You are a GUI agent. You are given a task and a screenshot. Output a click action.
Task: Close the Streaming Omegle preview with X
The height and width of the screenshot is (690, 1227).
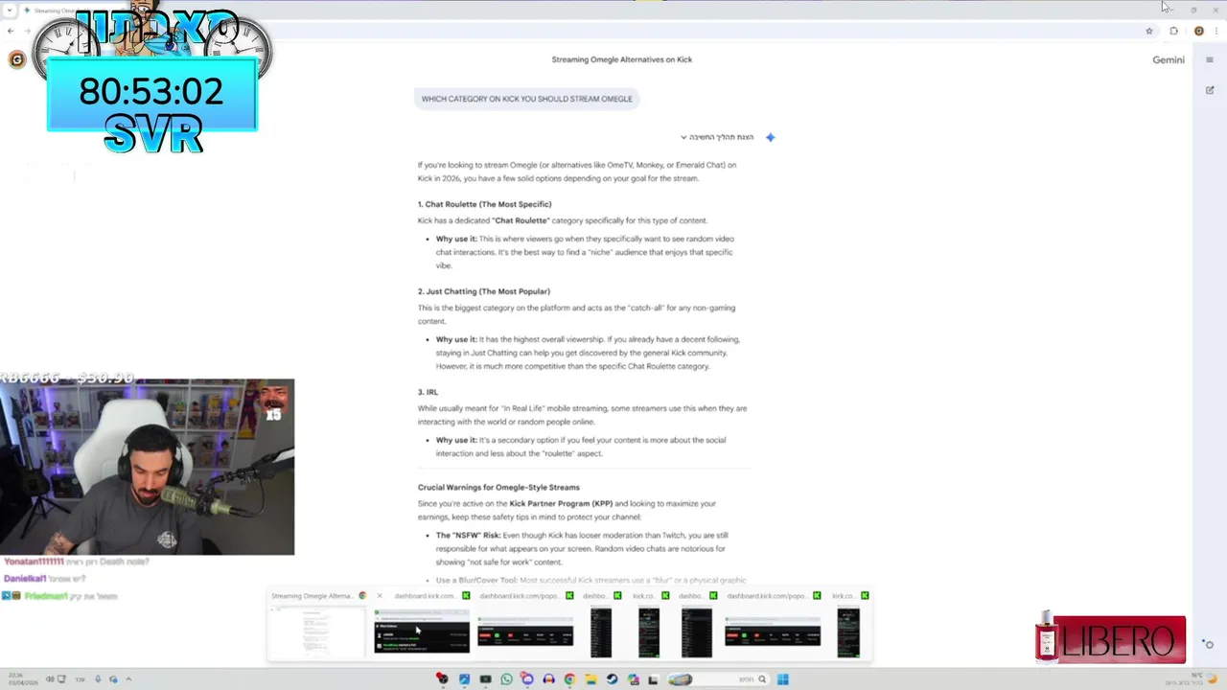pos(379,596)
